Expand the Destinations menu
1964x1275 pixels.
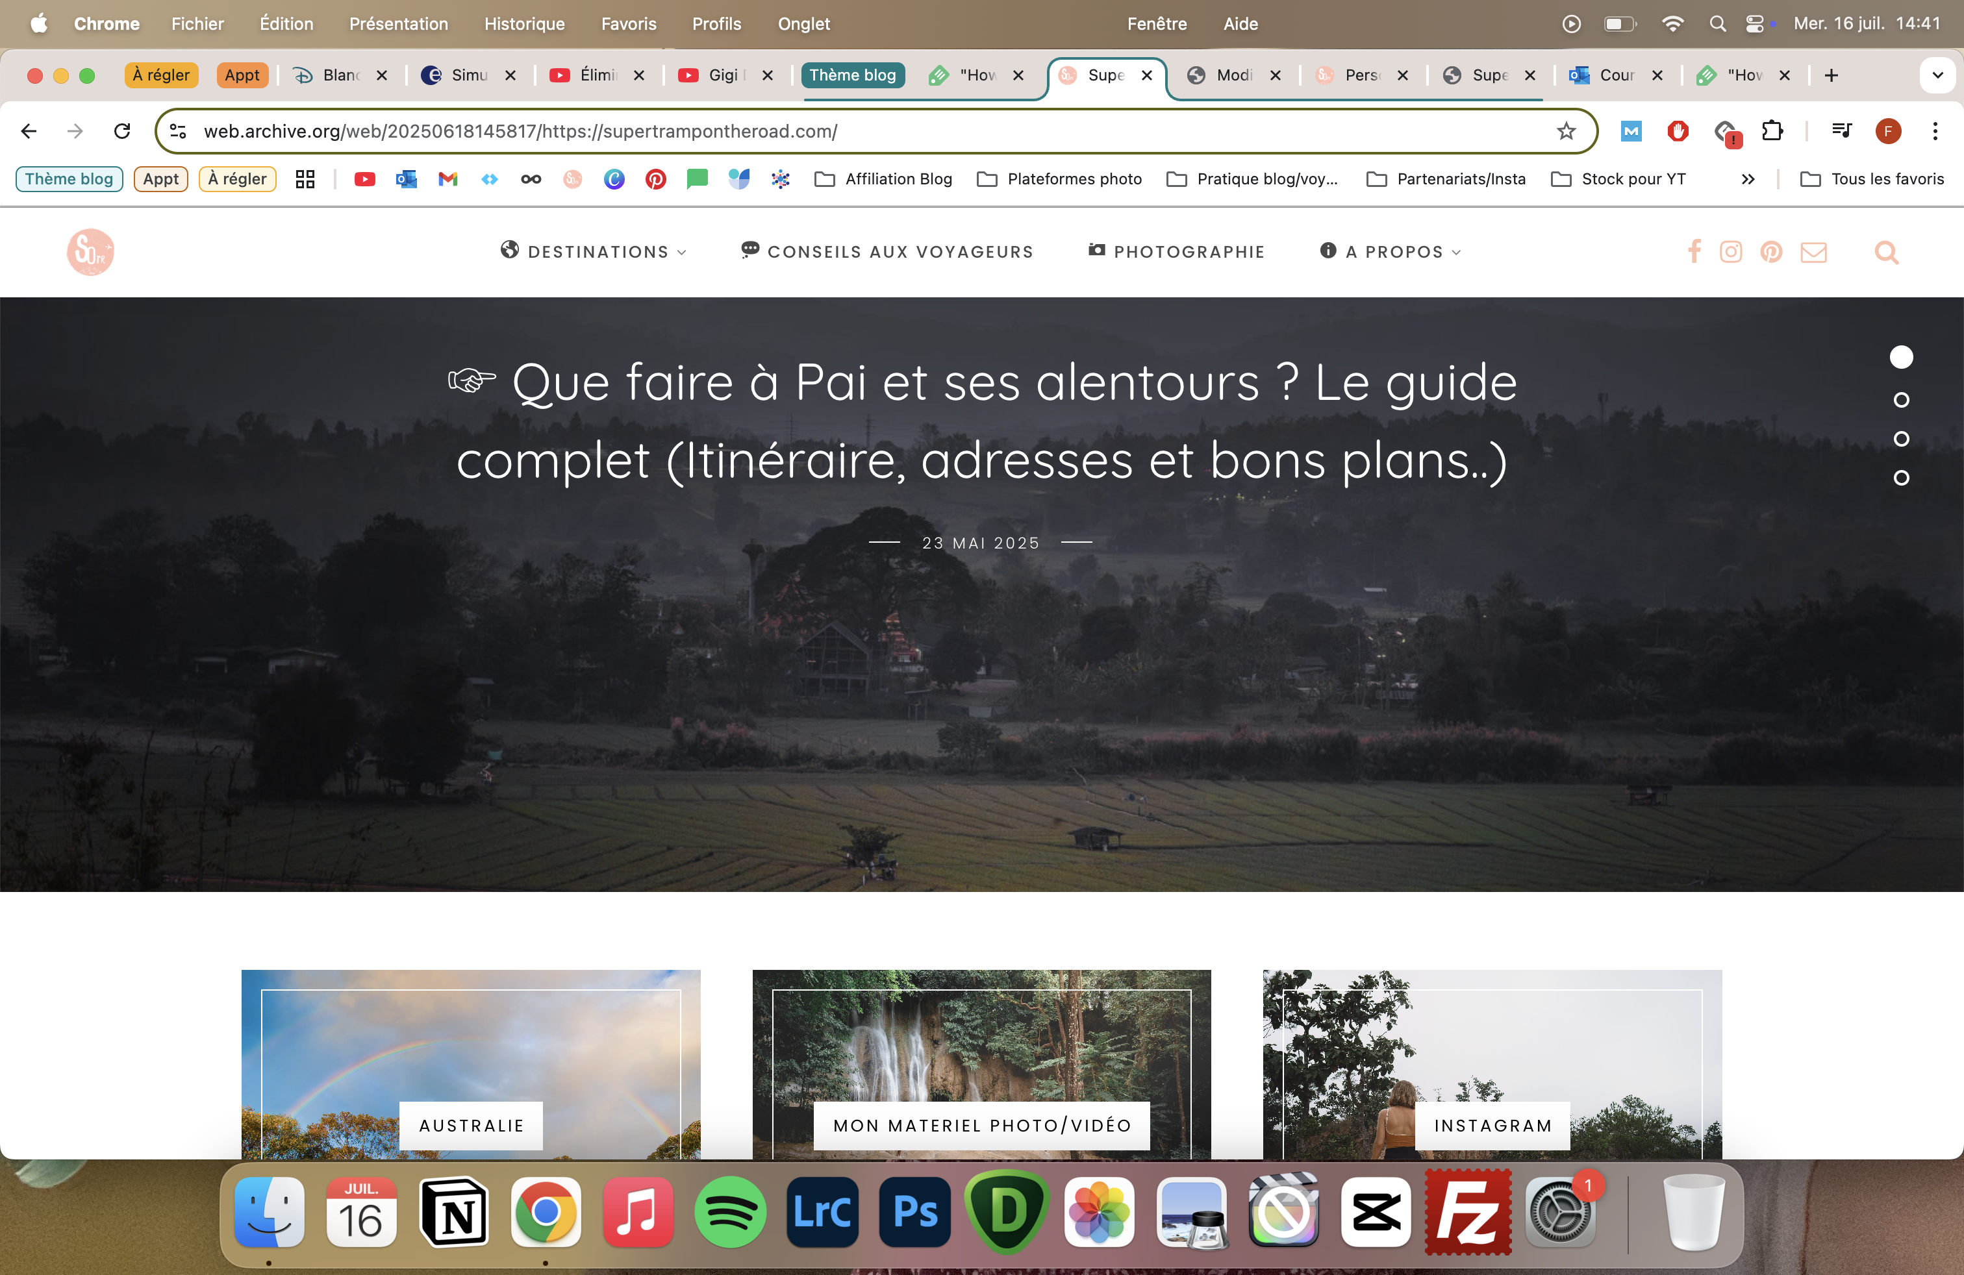[x=594, y=251]
